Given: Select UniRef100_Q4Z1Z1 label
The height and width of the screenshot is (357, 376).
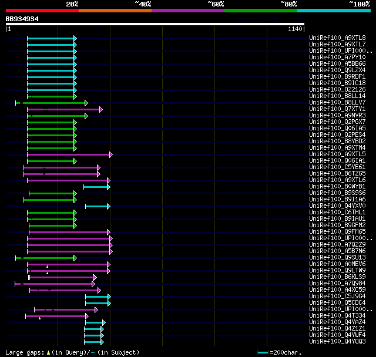Looking at the screenshot, I should point(337,329).
